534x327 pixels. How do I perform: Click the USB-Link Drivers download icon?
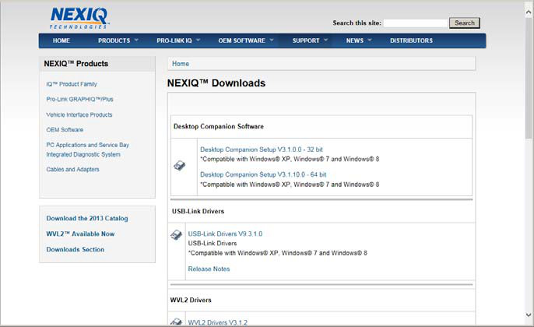point(177,234)
